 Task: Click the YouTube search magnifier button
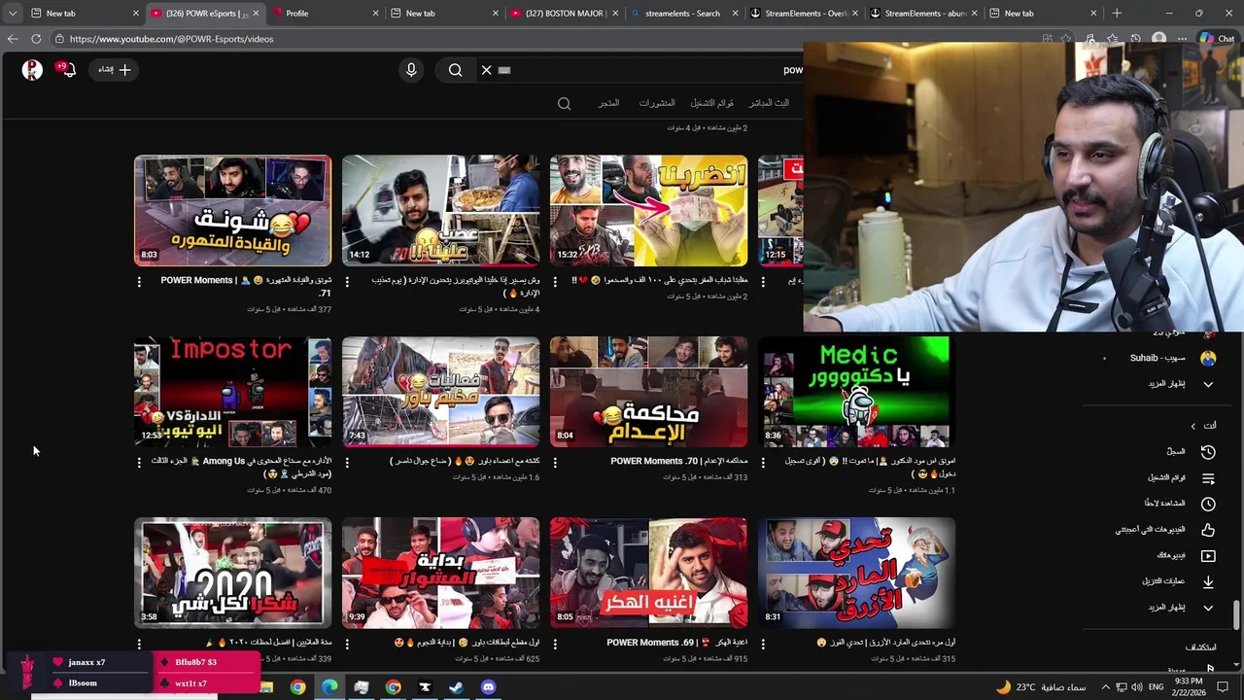click(x=455, y=70)
